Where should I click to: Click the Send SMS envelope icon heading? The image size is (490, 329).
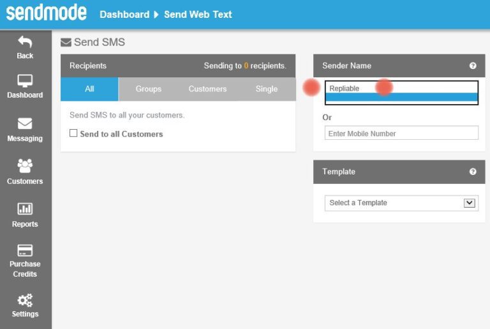66,42
